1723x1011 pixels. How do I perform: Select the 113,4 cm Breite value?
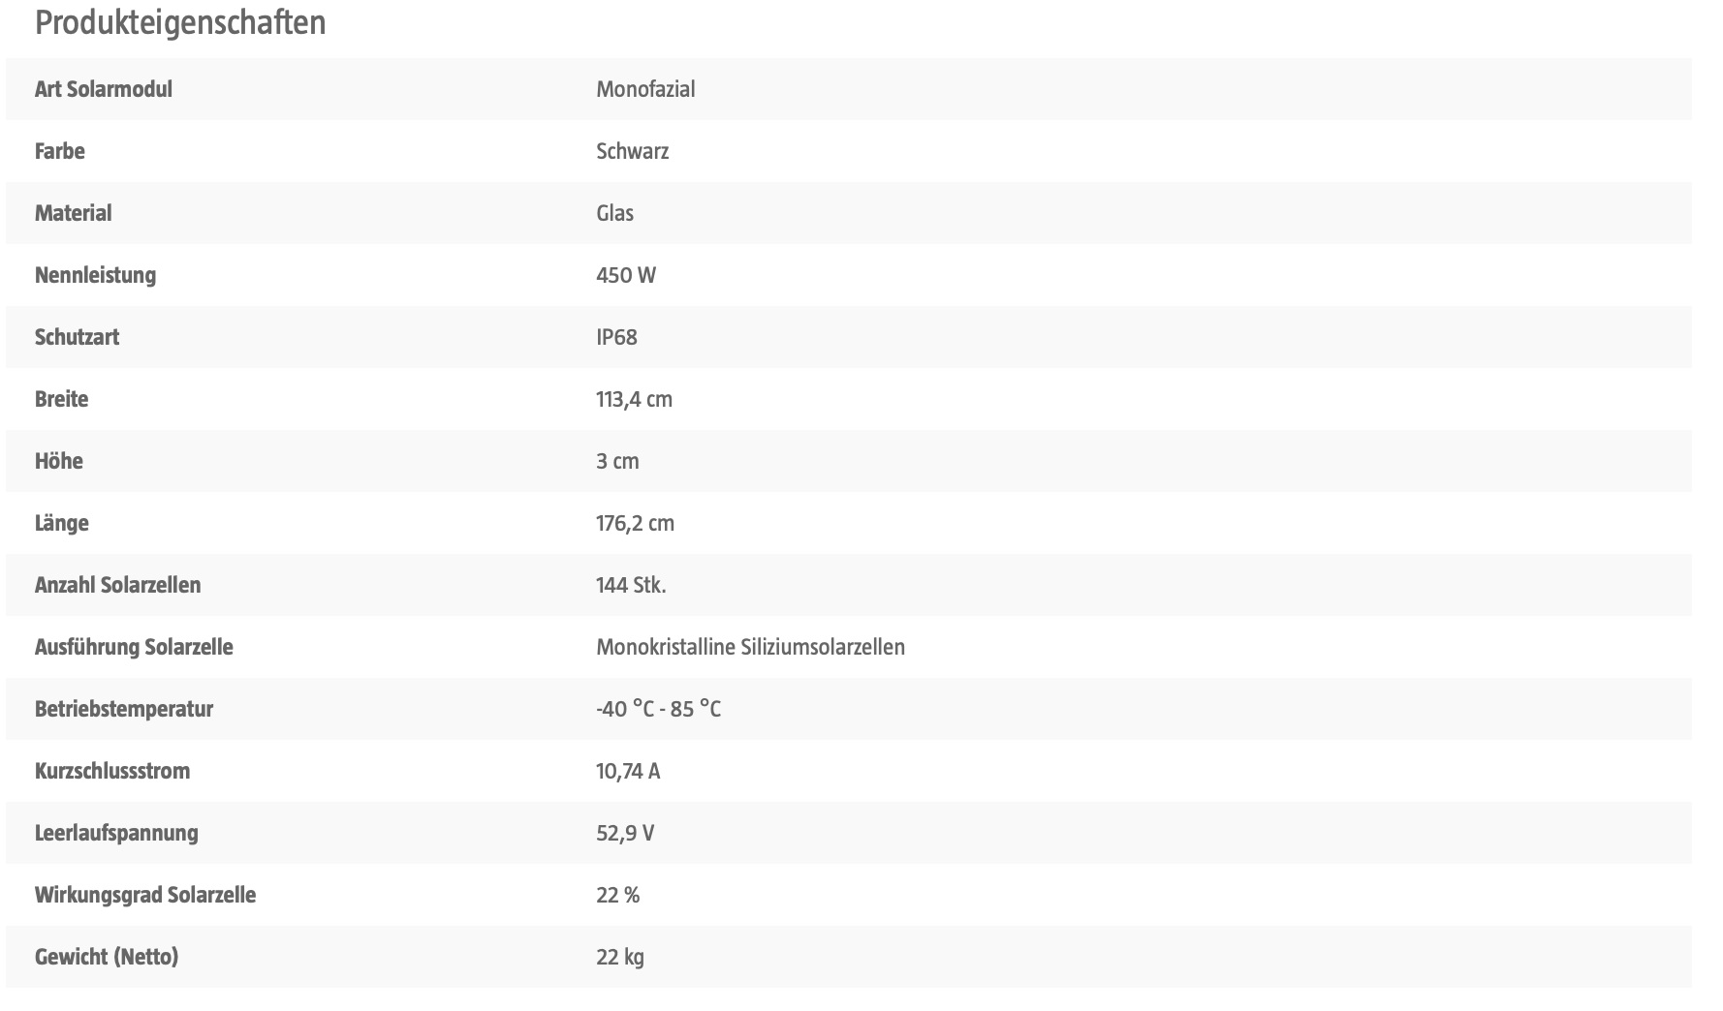point(634,399)
